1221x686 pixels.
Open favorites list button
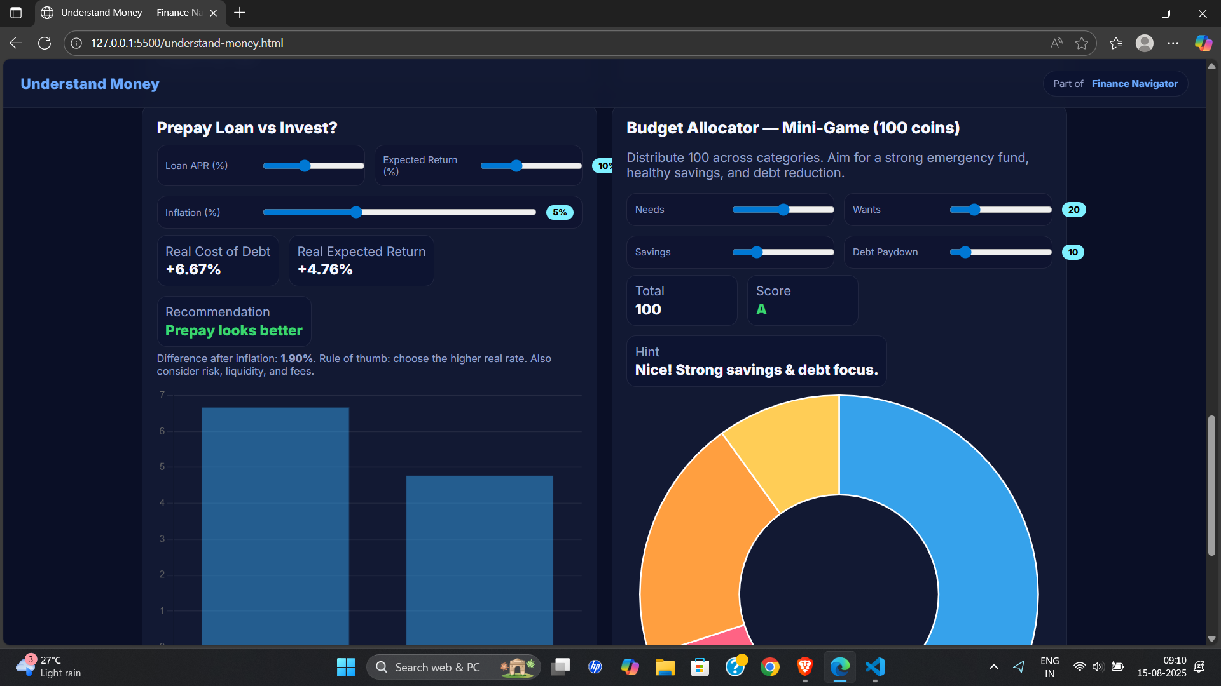tap(1116, 43)
